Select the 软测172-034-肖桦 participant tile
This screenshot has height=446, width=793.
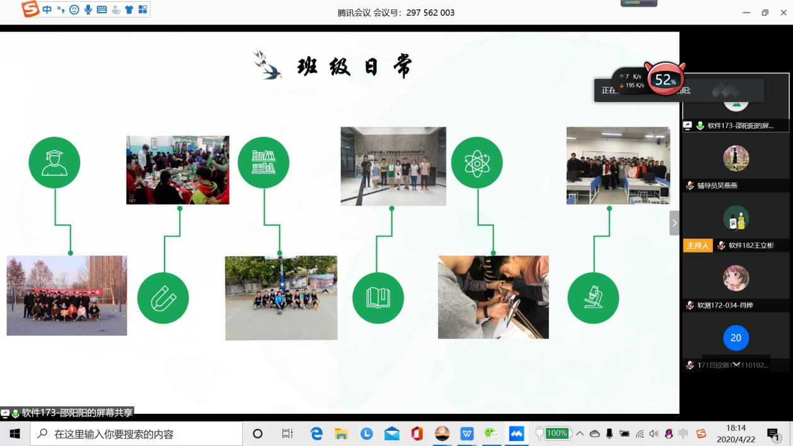tap(736, 283)
